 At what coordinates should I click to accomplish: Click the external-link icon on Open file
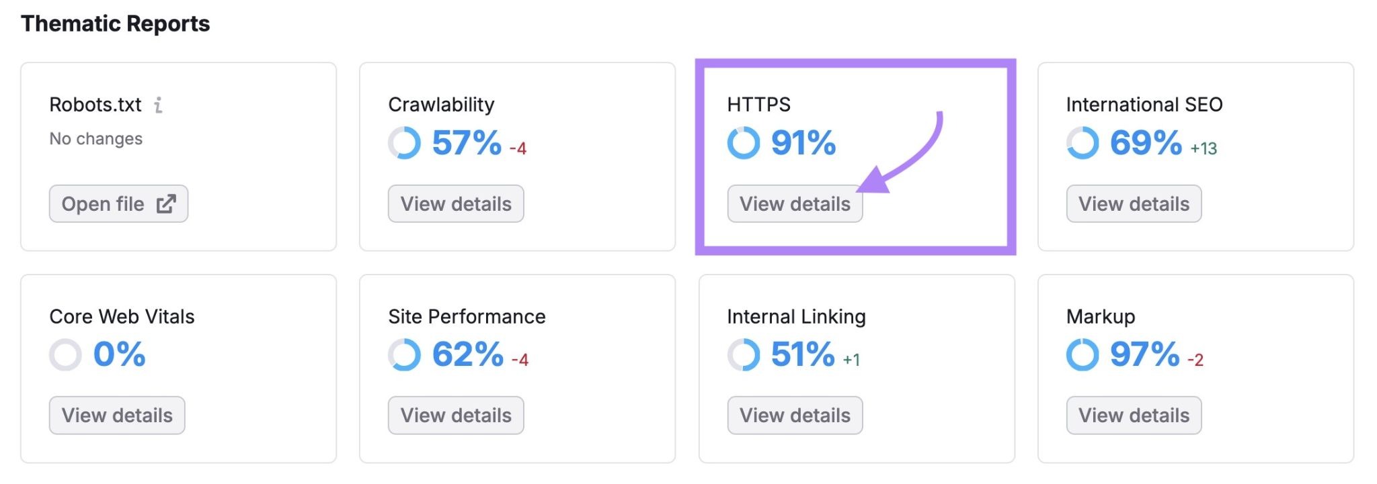(168, 203)
